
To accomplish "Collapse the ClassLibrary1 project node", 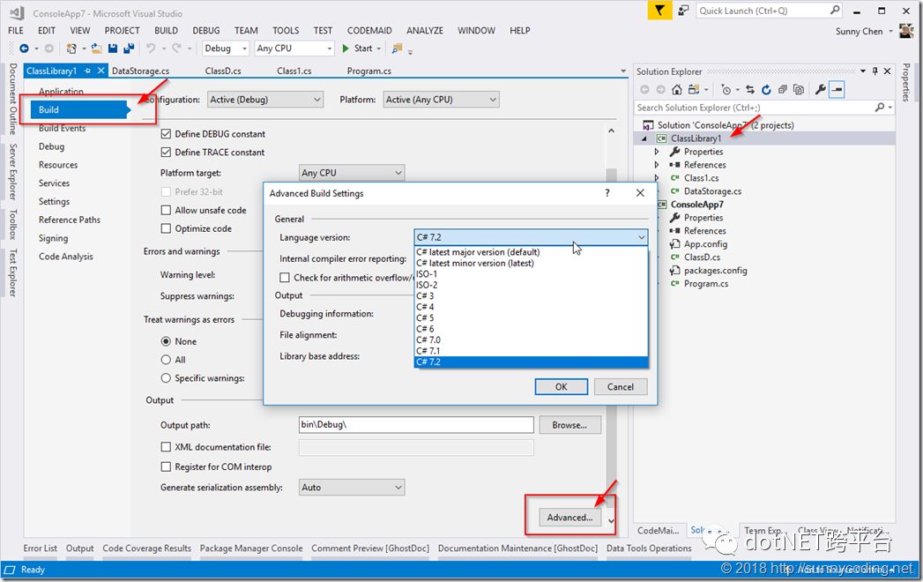I will coord(644,138).
